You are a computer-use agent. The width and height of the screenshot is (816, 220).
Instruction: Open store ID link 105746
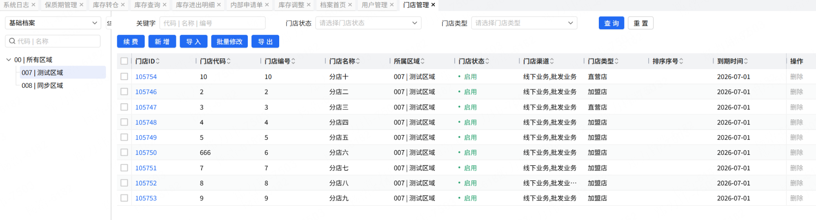pyautogui.click(x=146, y=92)
